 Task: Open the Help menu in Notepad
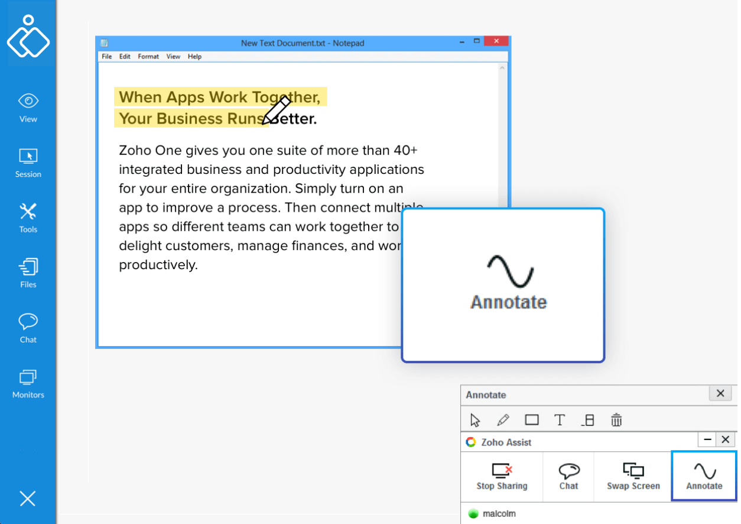tap(195, 56)
